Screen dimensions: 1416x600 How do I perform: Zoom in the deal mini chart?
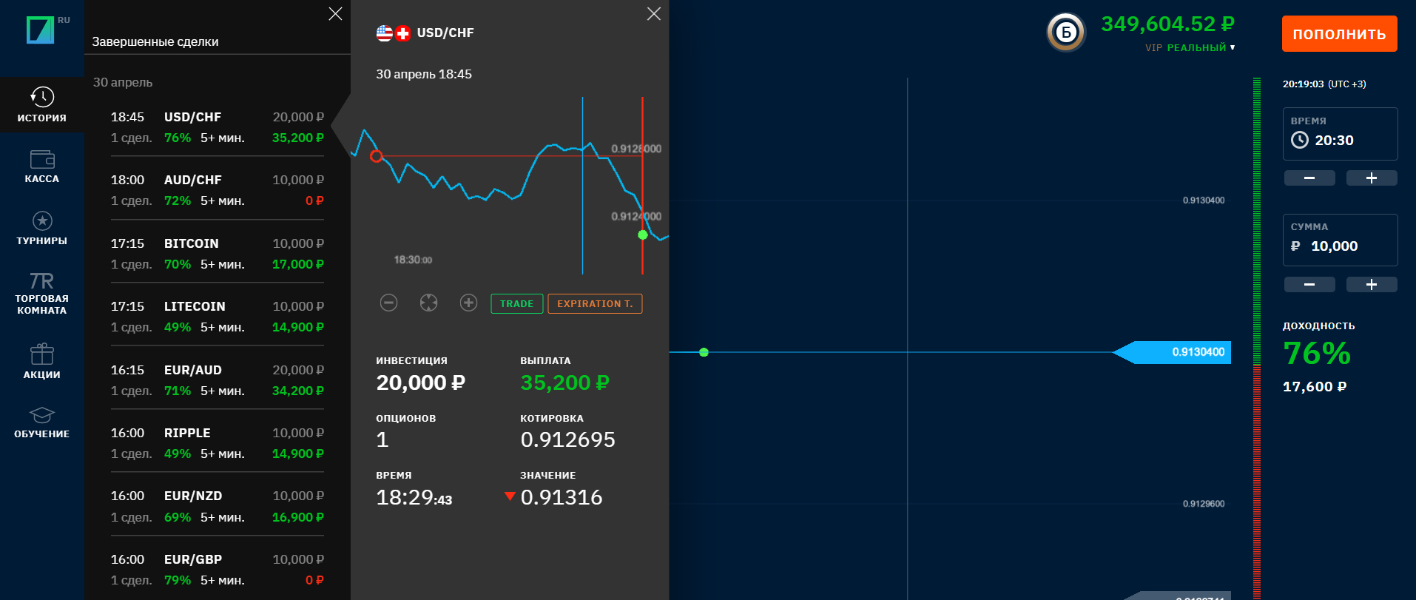pos(469,303)
